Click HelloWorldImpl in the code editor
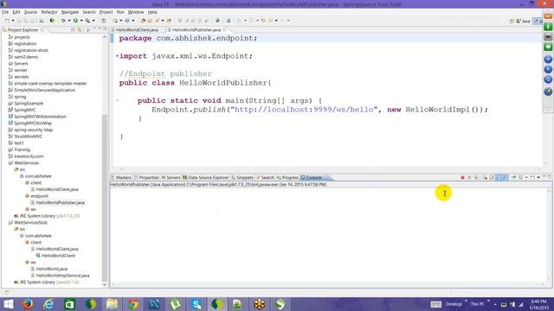554x311 pixels. [438, 110]
